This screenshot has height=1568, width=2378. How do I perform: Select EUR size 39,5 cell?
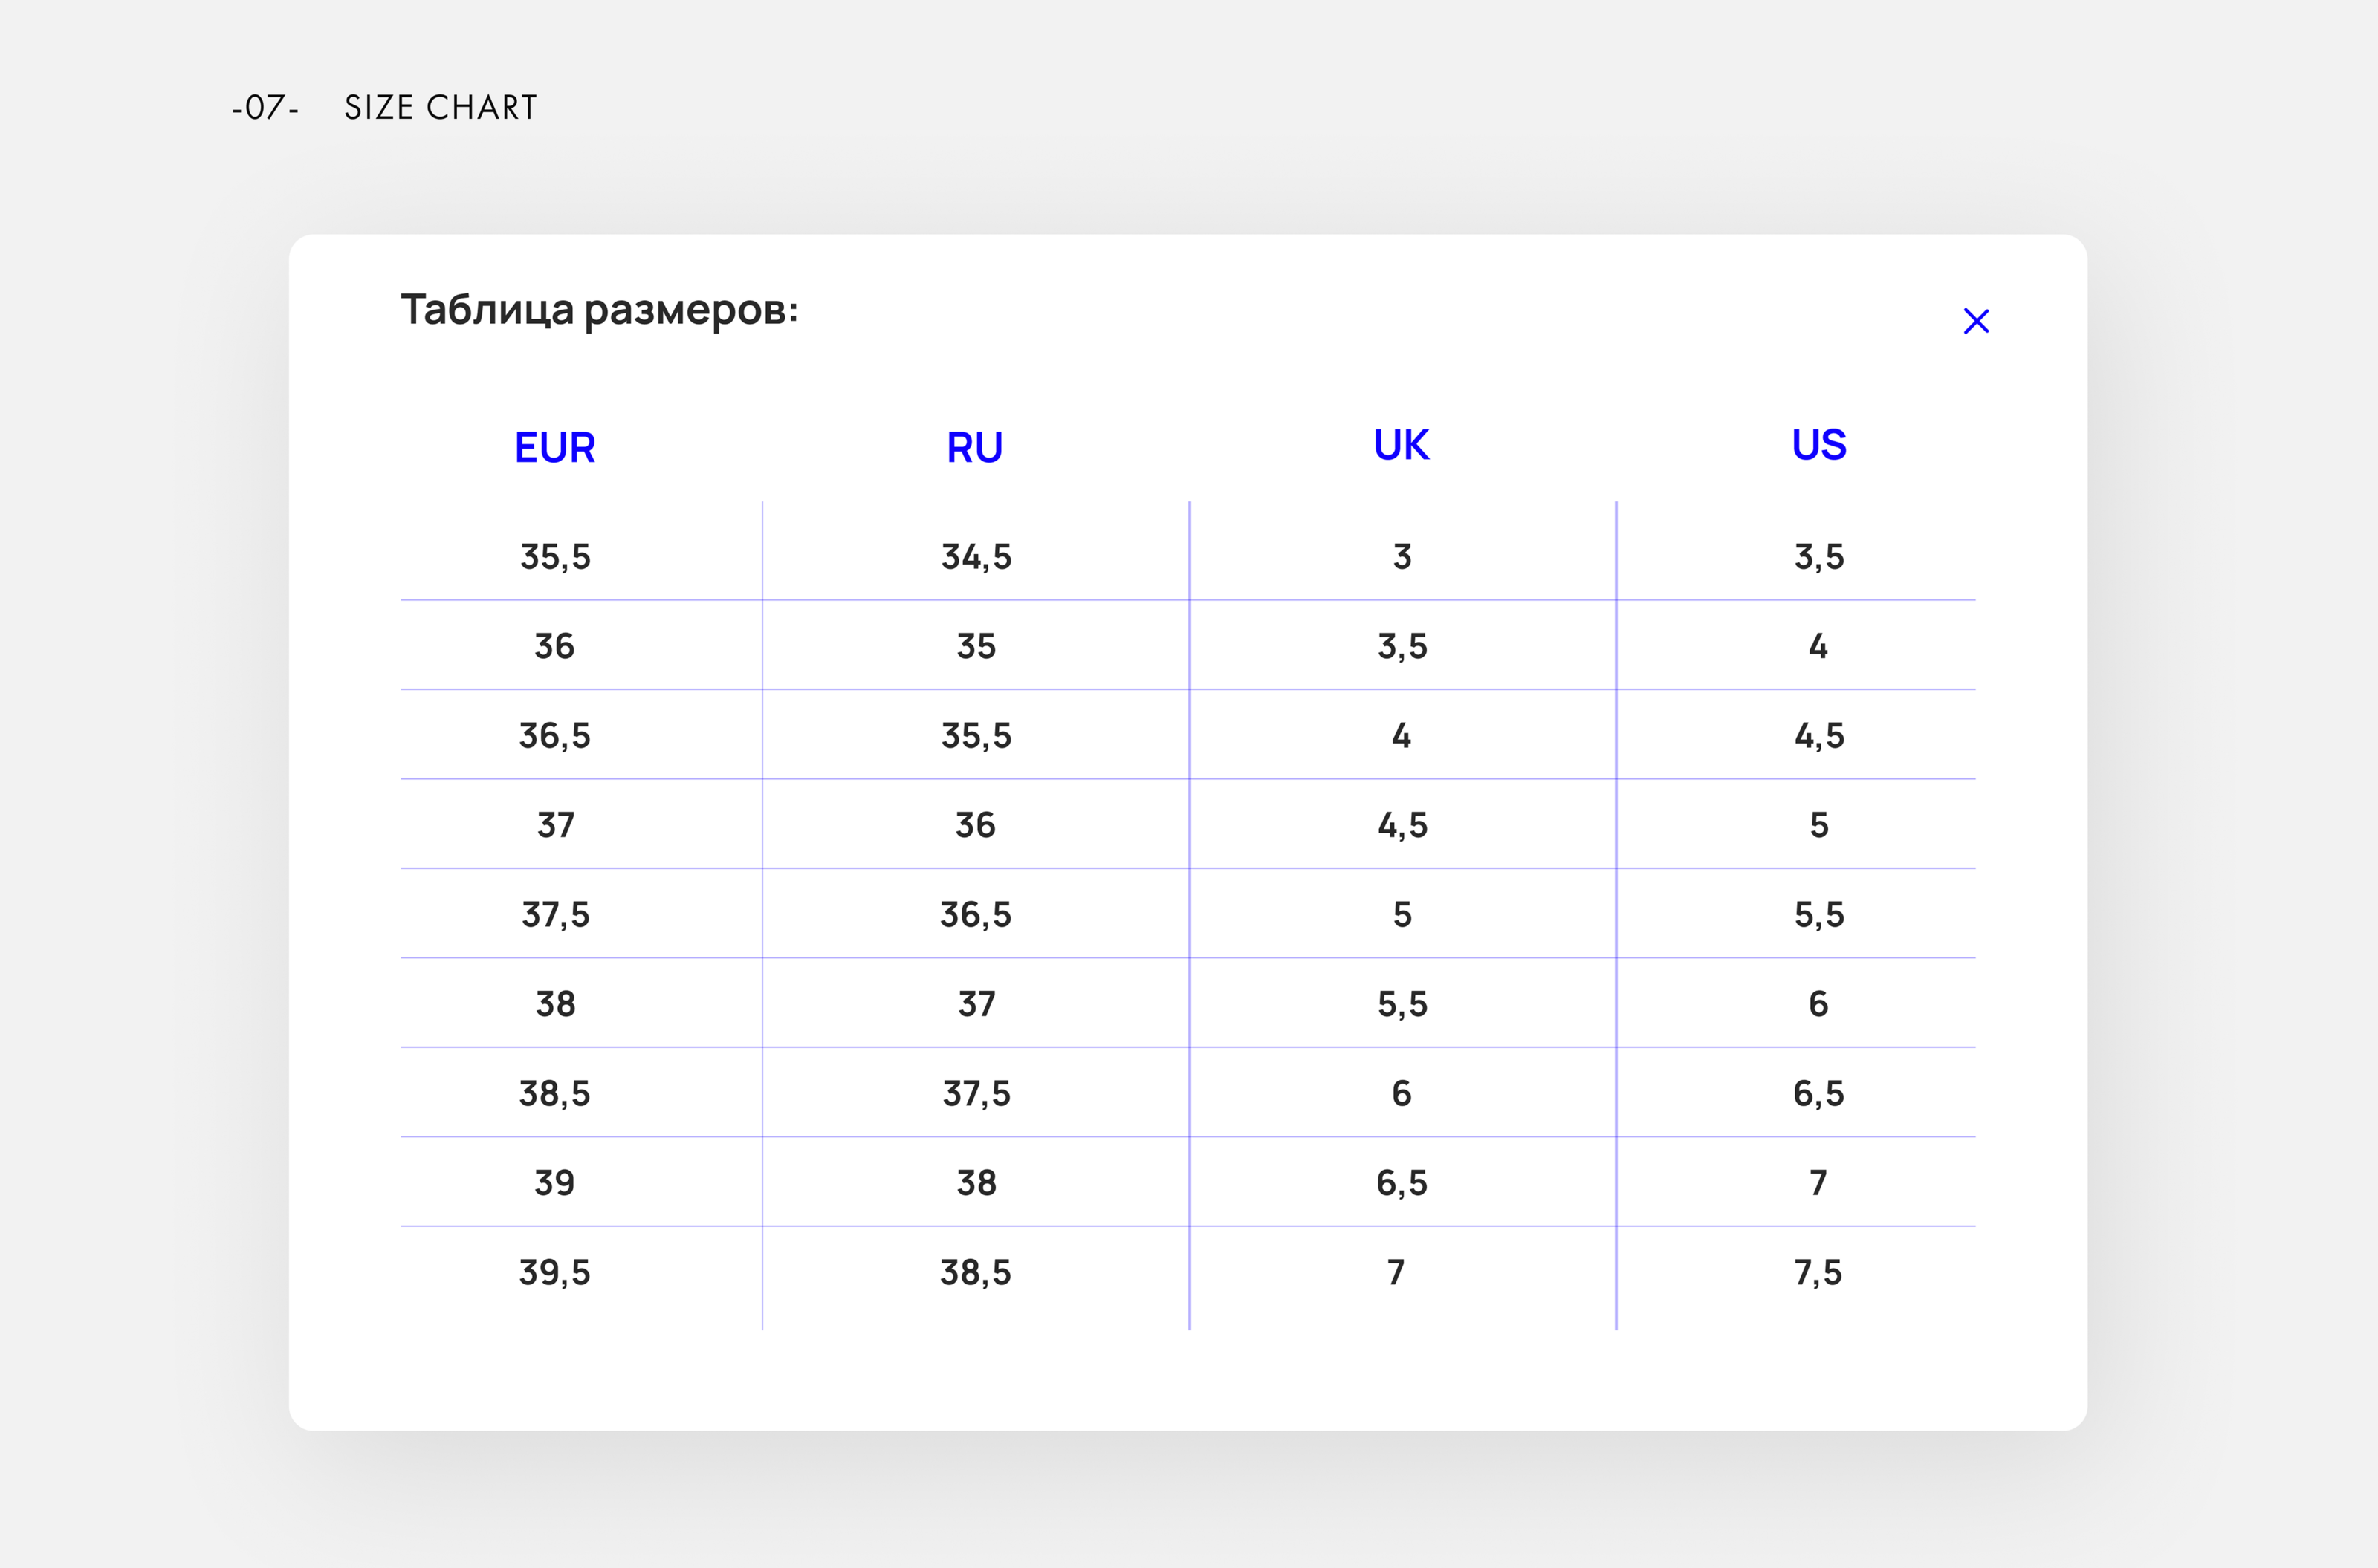555,1272
